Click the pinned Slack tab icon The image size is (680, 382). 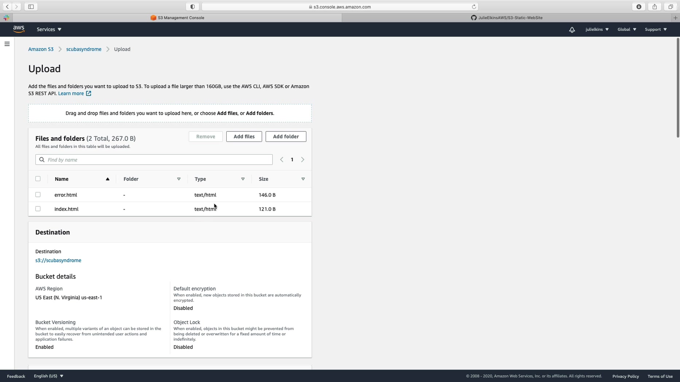6,17
